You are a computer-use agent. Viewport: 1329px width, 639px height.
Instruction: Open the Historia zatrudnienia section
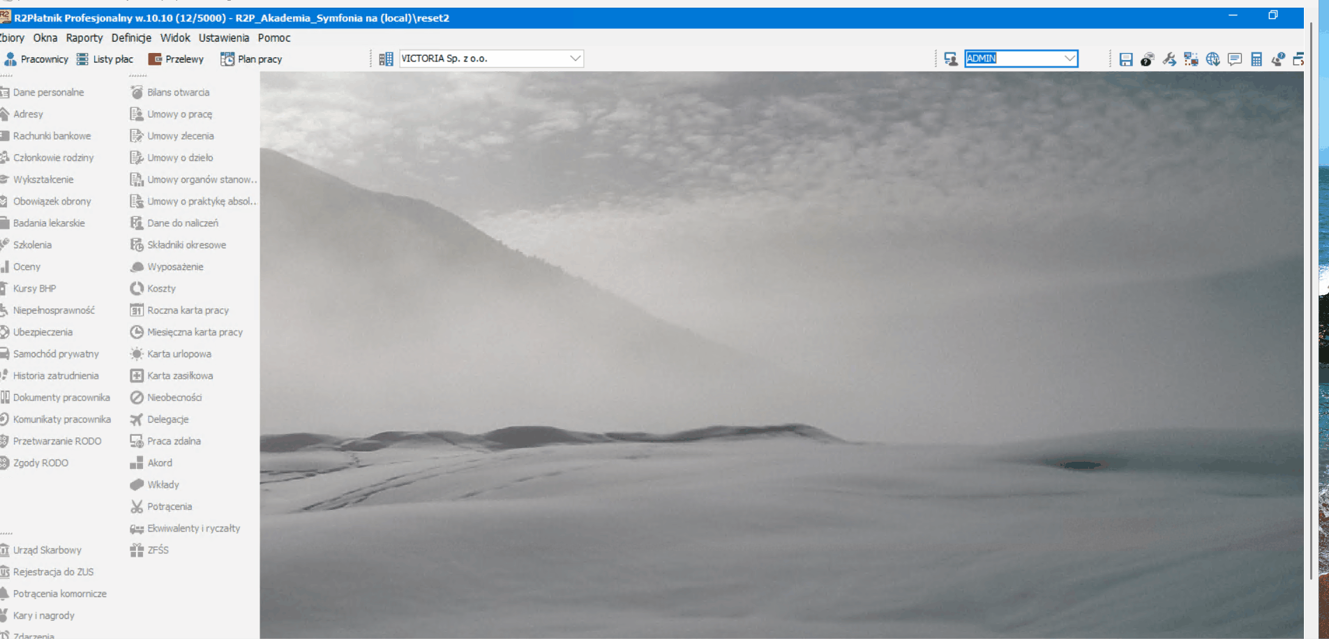point(50,375)
